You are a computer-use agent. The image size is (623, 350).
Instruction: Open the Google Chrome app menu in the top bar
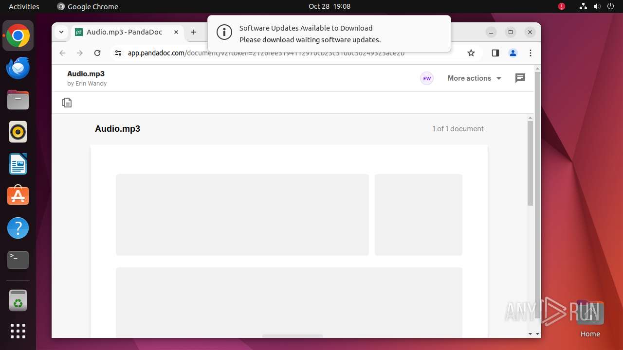pos(88,6)
